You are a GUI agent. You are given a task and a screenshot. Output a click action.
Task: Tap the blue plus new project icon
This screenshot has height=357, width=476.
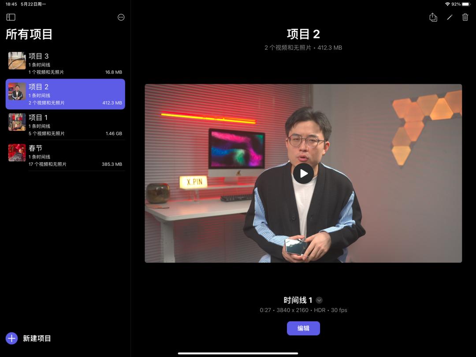[11, 338]
